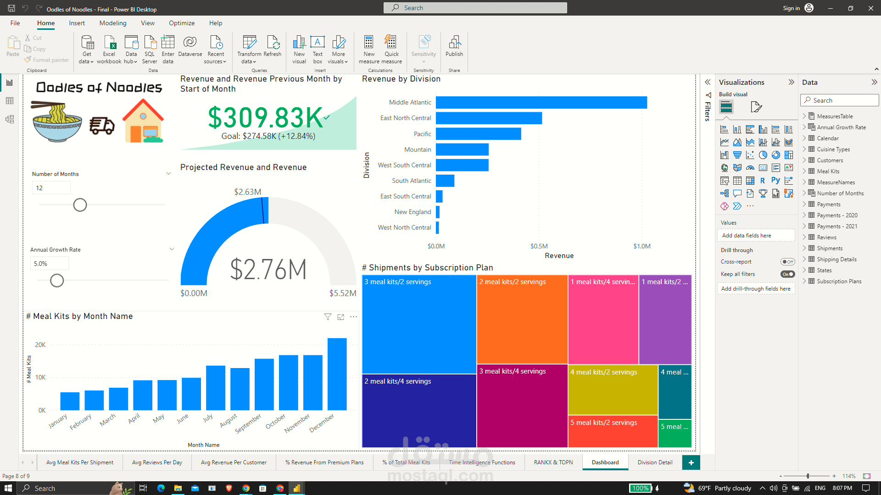Insert a New visual
The image size is (881, 495).
[x=299, y=49]
